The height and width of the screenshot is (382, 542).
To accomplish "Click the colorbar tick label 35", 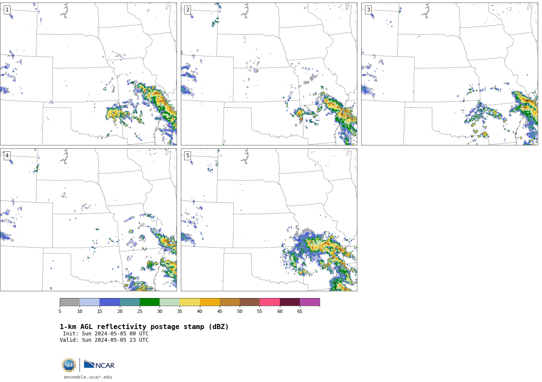I will [x=180, y=312].
